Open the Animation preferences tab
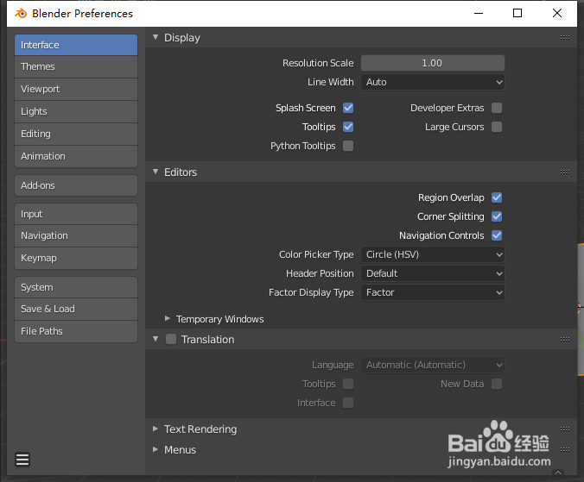This screenshot has width=584, height=482. [x=76, y=156]
